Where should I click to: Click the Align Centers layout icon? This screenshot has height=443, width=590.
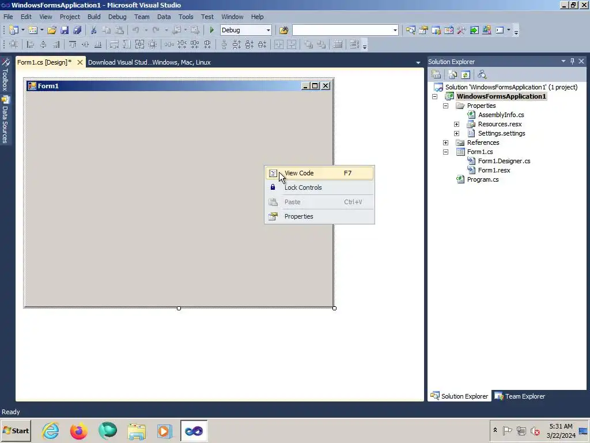[43, 44]
